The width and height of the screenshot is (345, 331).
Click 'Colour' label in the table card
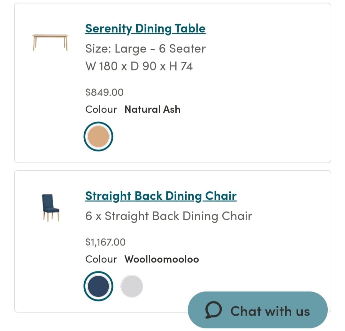pyautogui.click(x=101, y=109)
